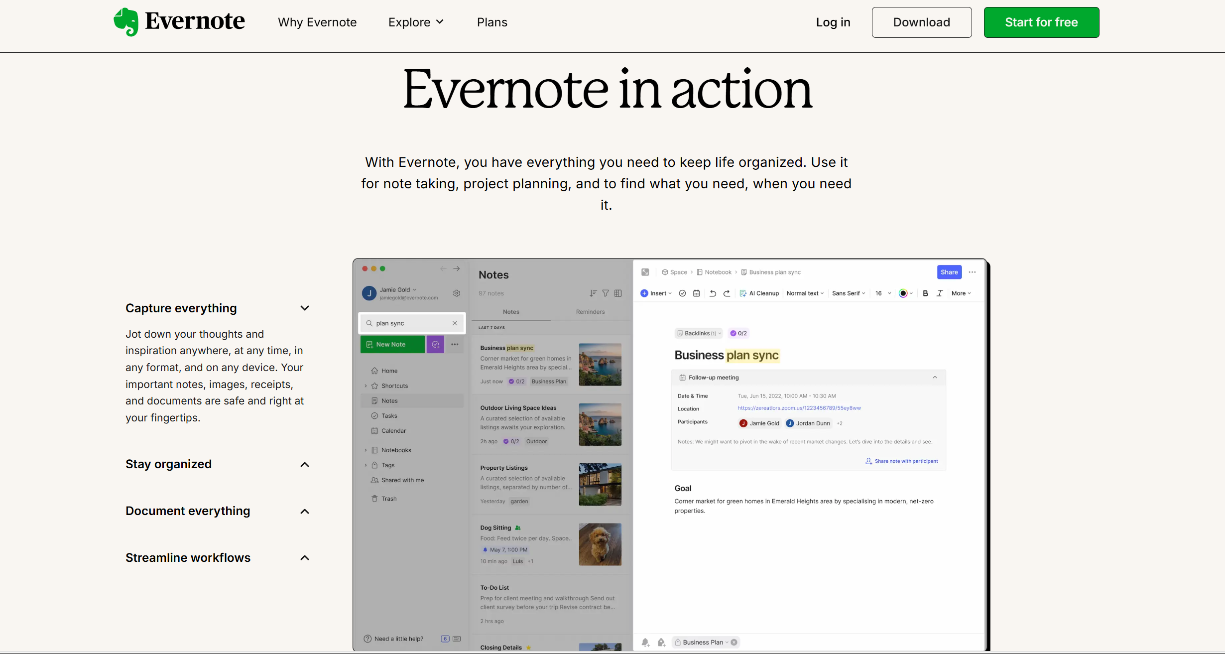
Task: Click the Download button
Action: [921, 22]
